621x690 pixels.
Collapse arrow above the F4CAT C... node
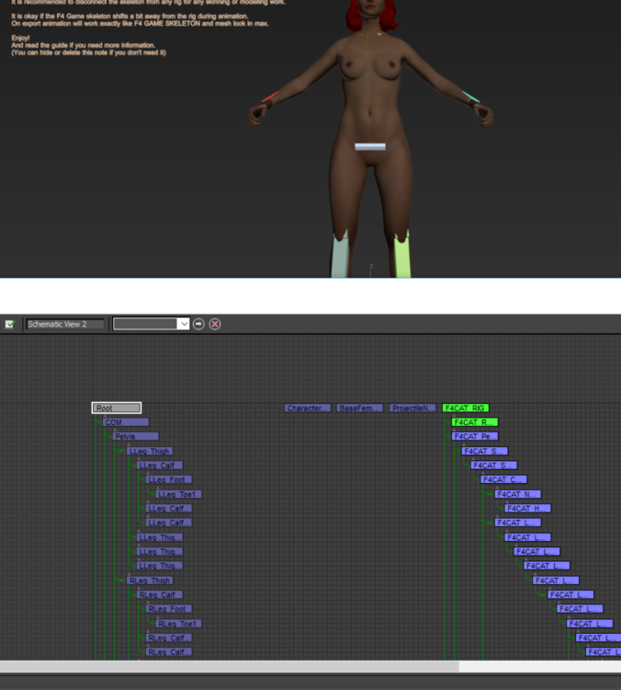[482, 474]
